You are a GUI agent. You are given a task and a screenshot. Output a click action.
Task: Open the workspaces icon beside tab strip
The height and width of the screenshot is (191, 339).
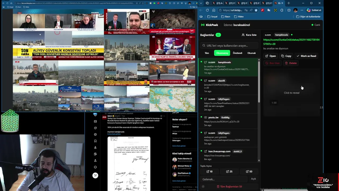click(x=207, y=3)
